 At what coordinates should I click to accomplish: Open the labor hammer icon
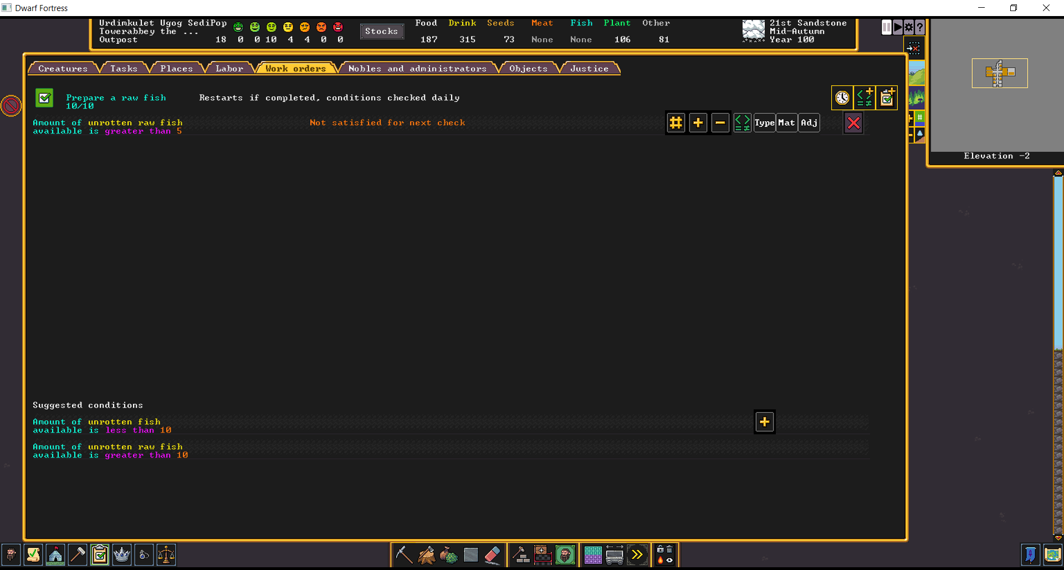pyautogui.click(x=78, y=554)
